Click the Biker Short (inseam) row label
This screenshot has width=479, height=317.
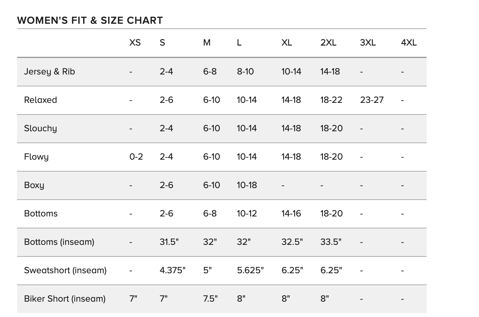[x=65, y=299]
